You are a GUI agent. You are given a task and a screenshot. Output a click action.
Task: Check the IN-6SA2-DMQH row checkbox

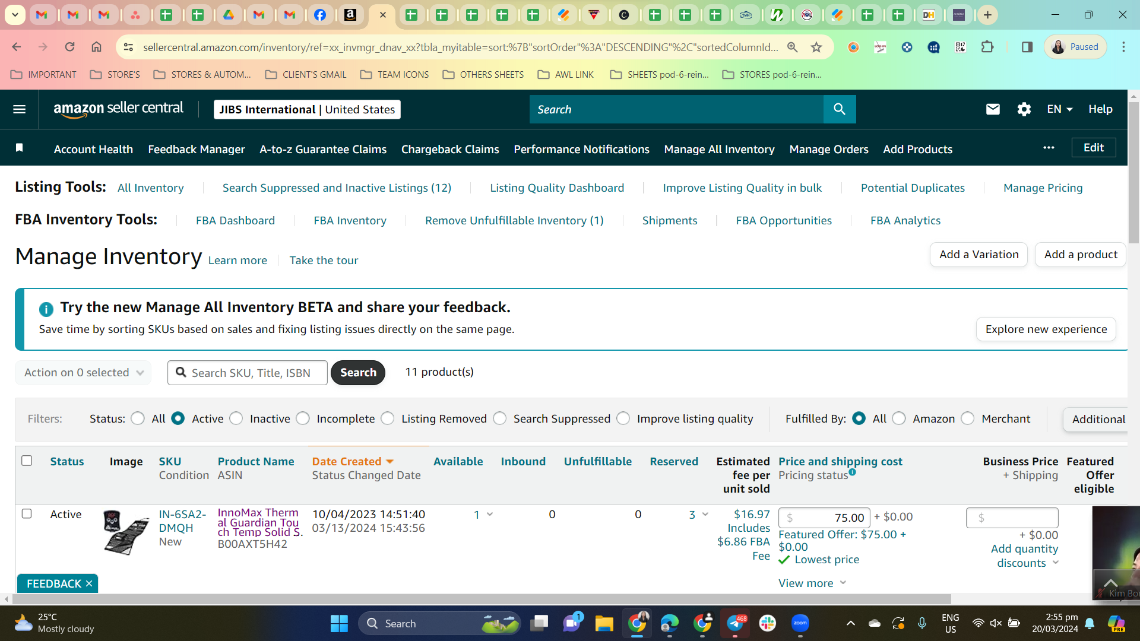[x=27, y=513]
